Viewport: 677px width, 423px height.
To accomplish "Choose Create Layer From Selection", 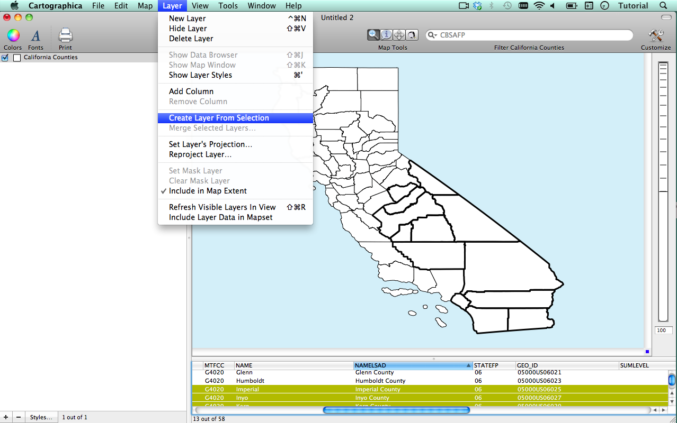I will click(219, 118).
